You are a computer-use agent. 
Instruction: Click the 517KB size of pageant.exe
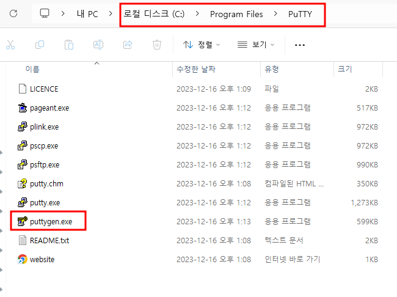[x=367, y=108]
